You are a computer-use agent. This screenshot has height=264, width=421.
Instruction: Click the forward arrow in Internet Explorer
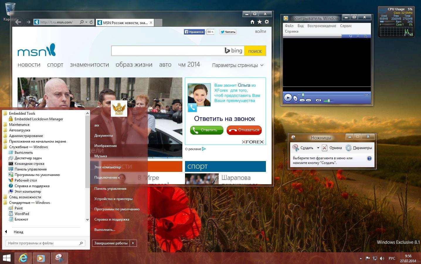click(28, 22)
